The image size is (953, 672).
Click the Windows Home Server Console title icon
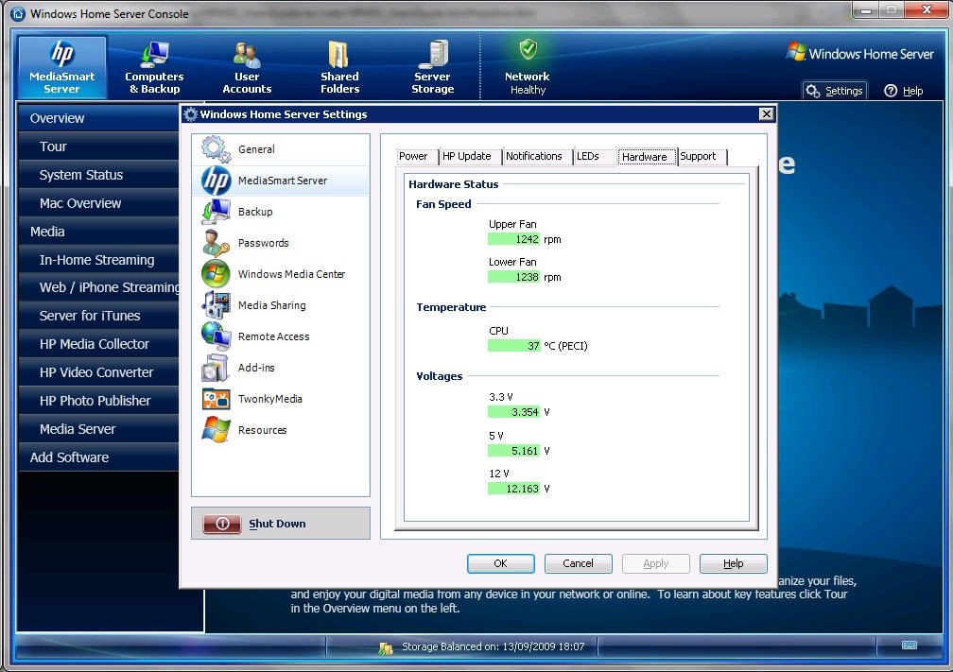tap(18, 13)
